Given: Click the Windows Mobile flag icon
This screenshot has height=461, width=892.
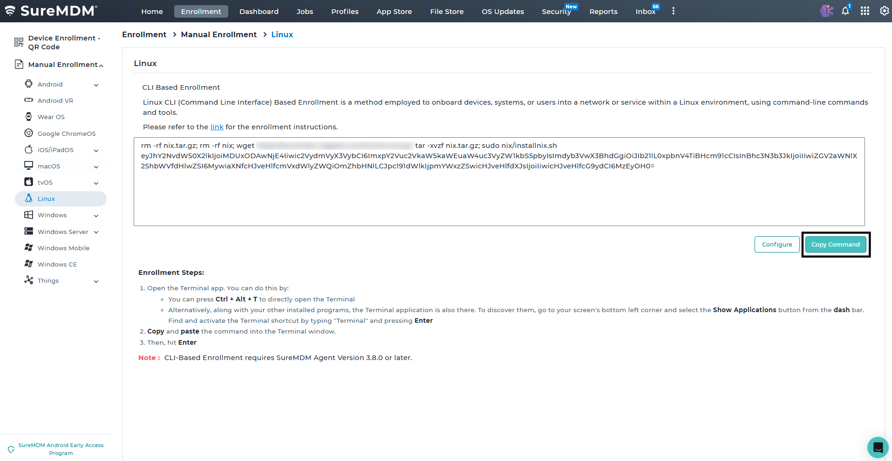Looking at the screenshot, I should [29, 247].
